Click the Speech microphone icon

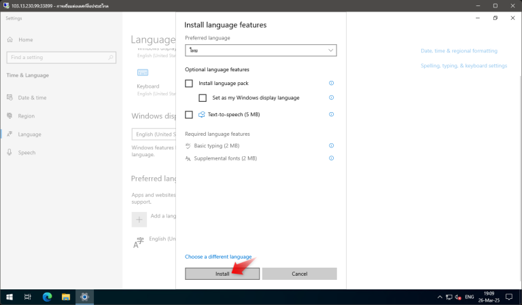coord(10,152)
